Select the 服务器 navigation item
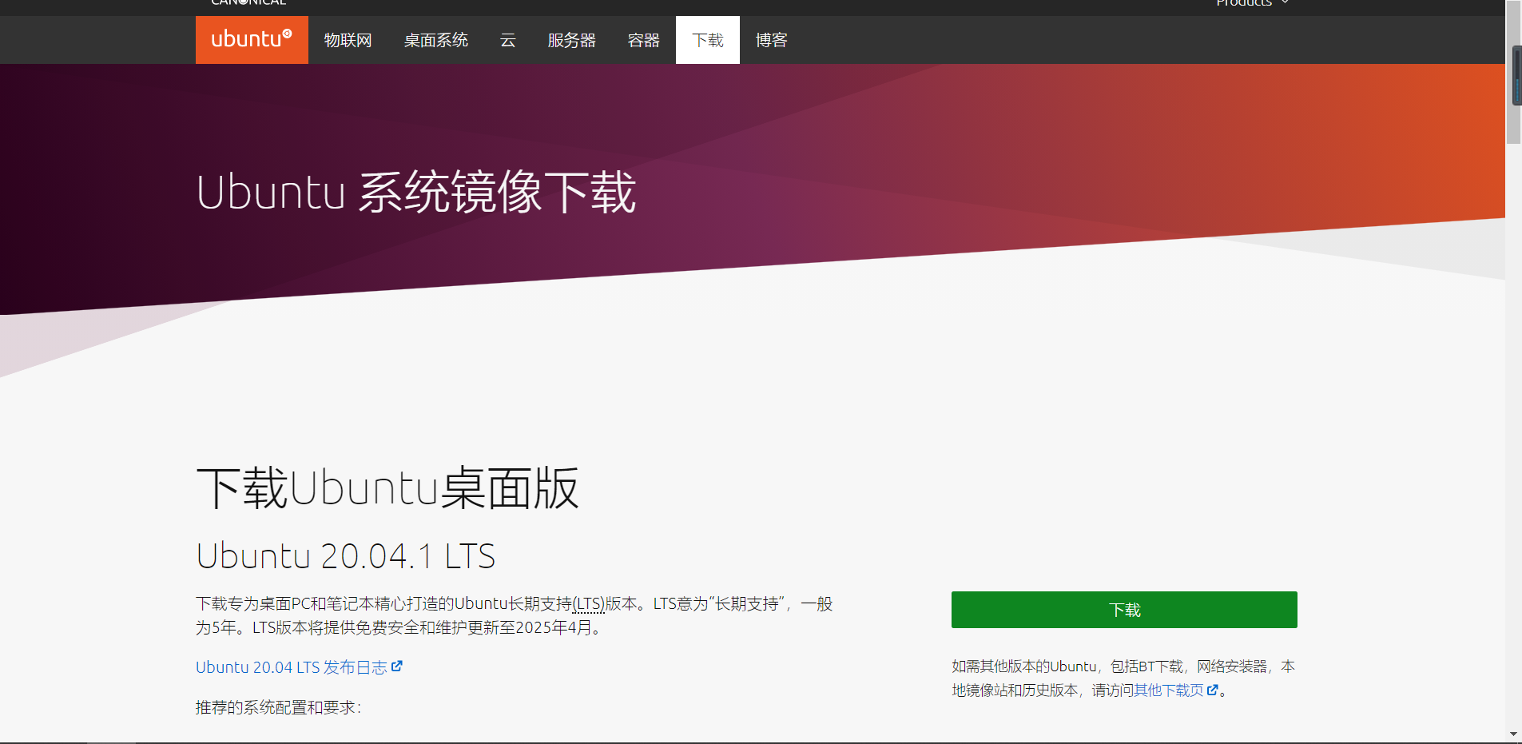 [572, 39]
